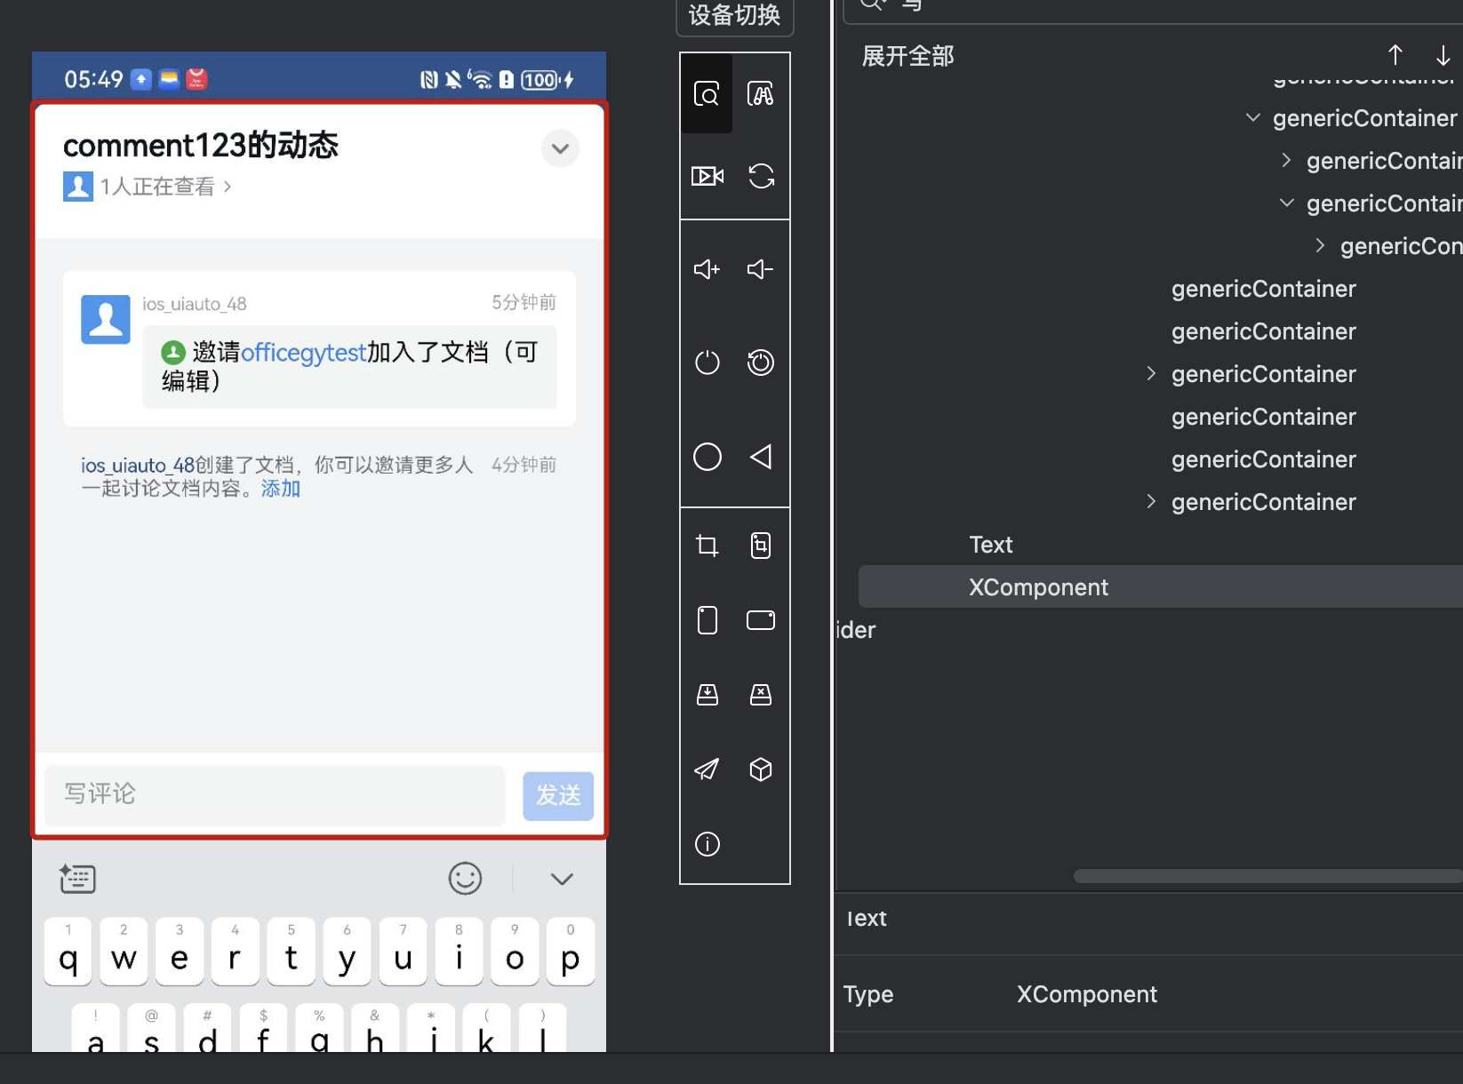Switch device to portrait orientation icon
The height and width of the screenshot is (1084, 1463).
coord(707,619)
